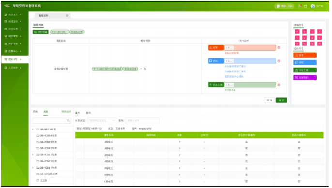This screenshot has height=188, width=332.
Task: Click the 取消 cancel button
Action: tap(269, 100)
